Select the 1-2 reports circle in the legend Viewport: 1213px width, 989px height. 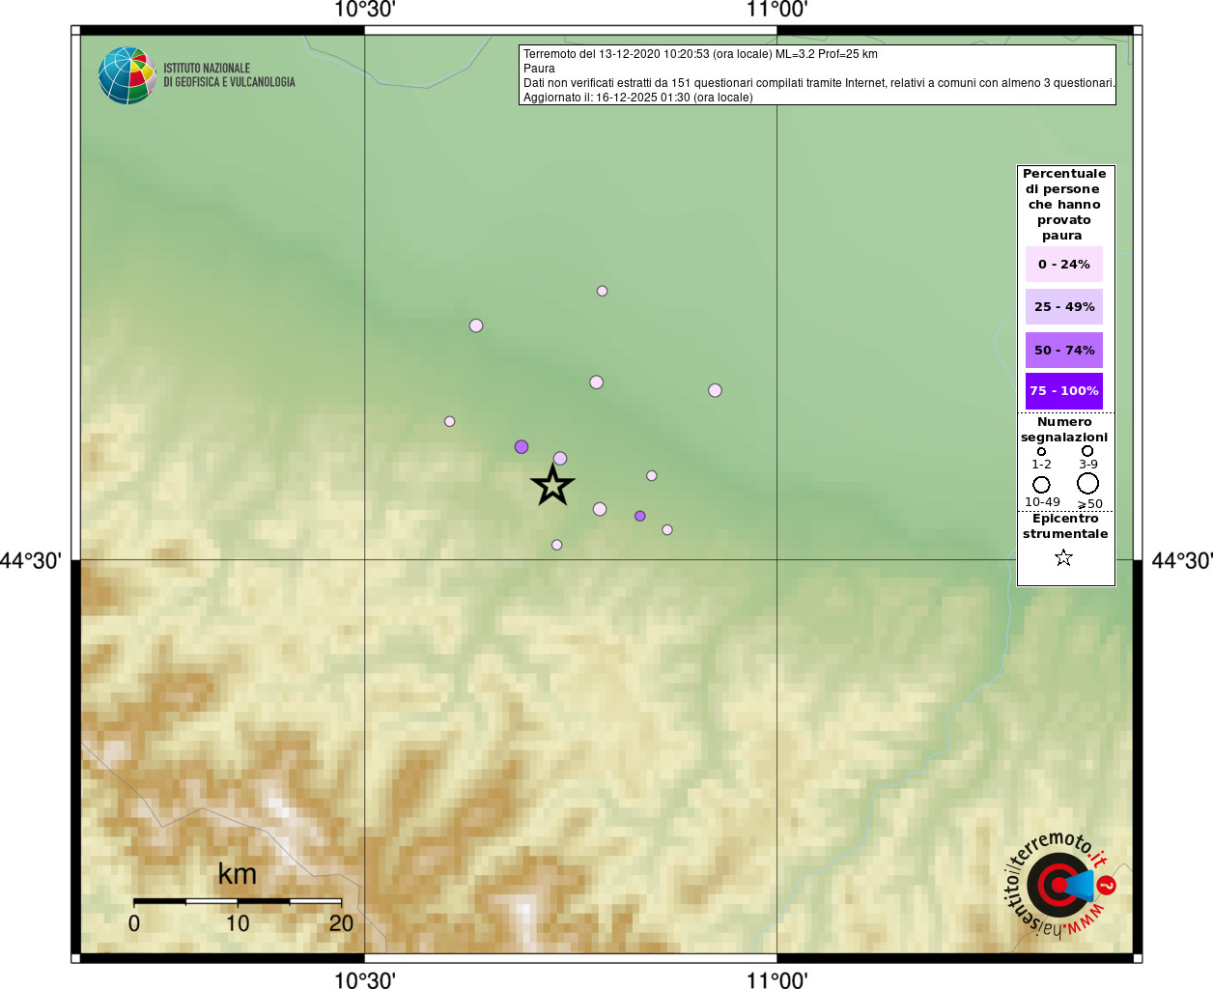pos(1041,451)
